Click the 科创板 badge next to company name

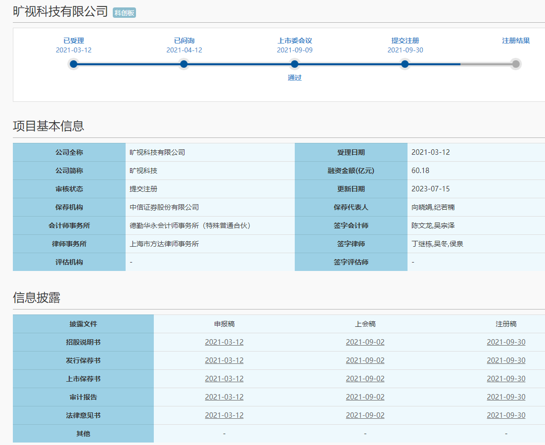[124, 13]
